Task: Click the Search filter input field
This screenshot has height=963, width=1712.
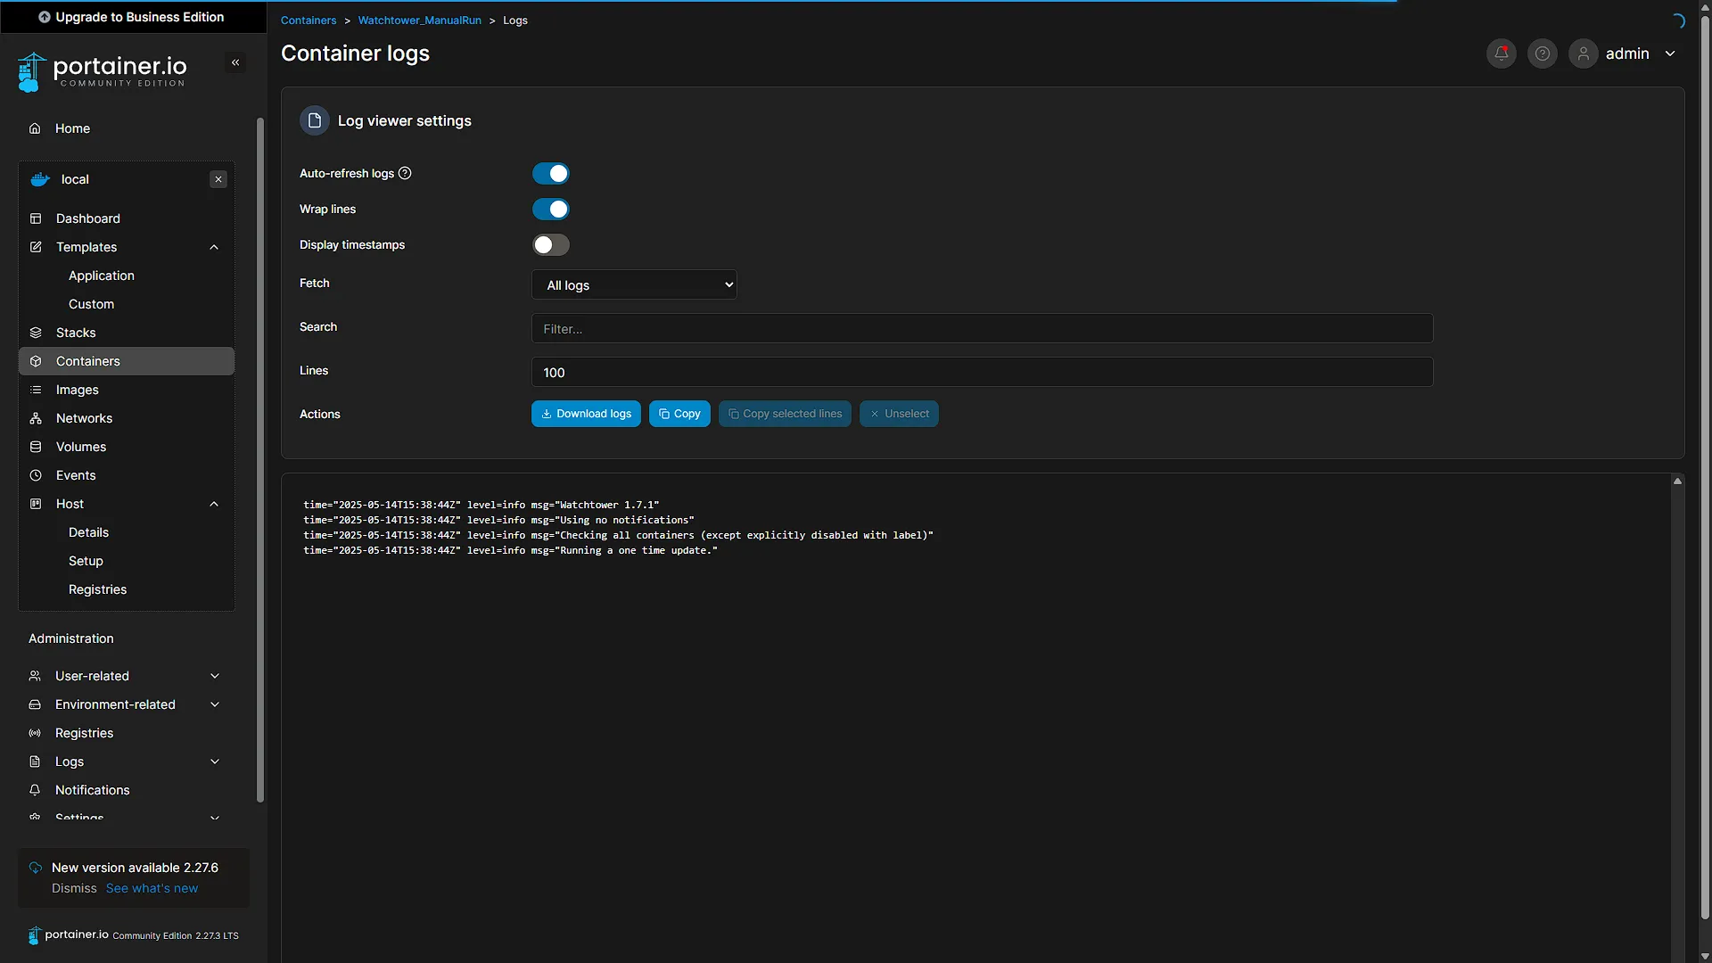Action: 983,328
